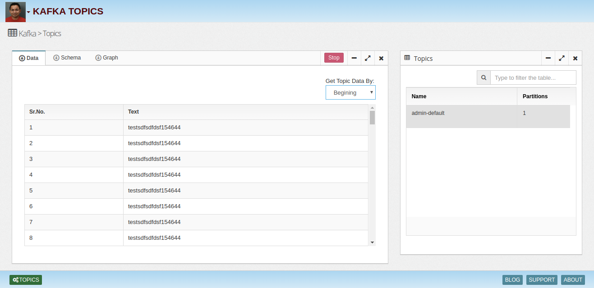Close the Data panel
594x288 pixels.
click(x=381, y=58)
